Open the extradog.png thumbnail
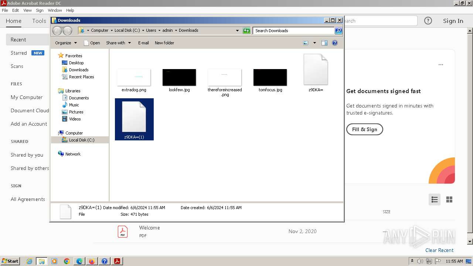 [x=134, y=77]
